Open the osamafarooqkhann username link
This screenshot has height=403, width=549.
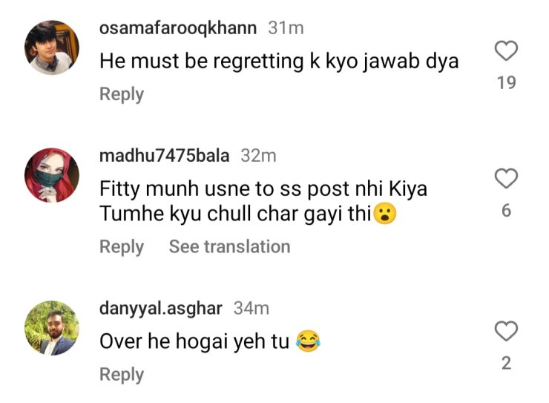click(x=178, y=28)
